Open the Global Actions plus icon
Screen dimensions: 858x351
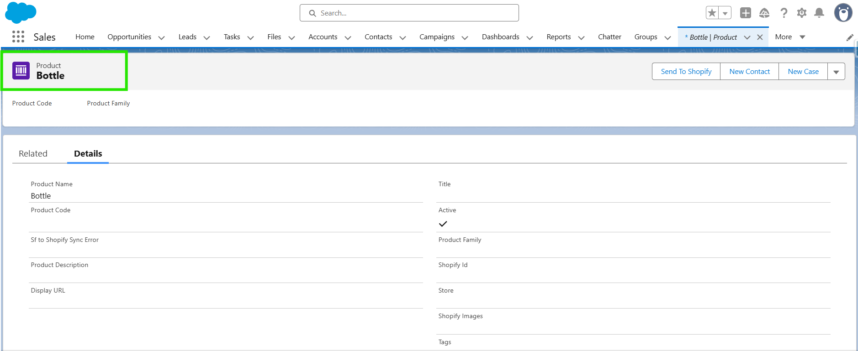(x=746, y=13)
